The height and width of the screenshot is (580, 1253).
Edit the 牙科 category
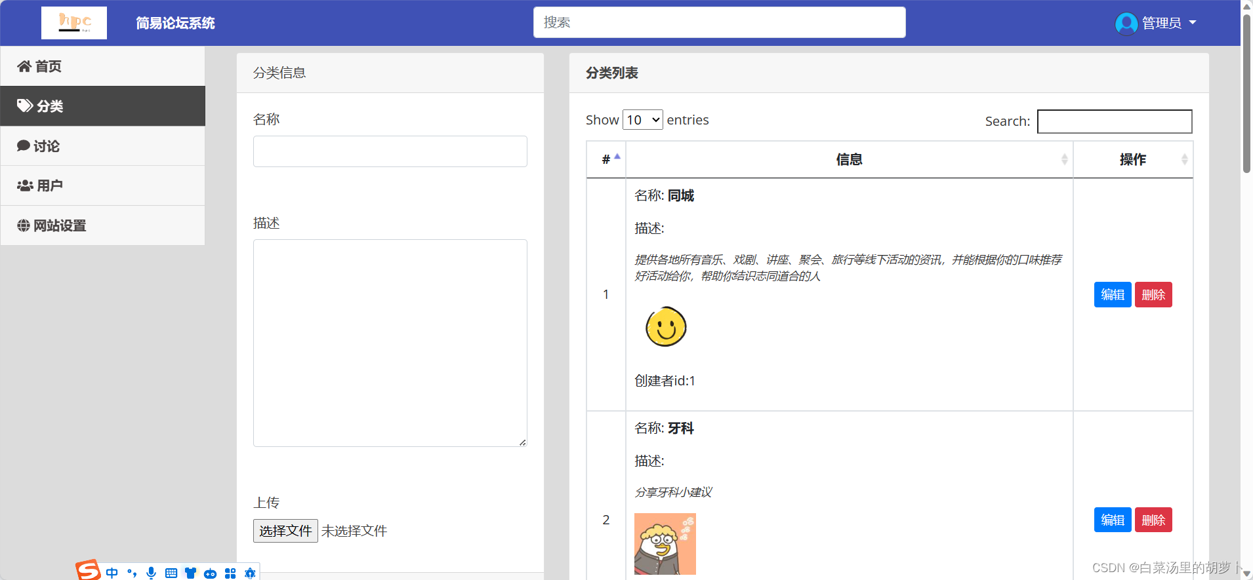1113,520
